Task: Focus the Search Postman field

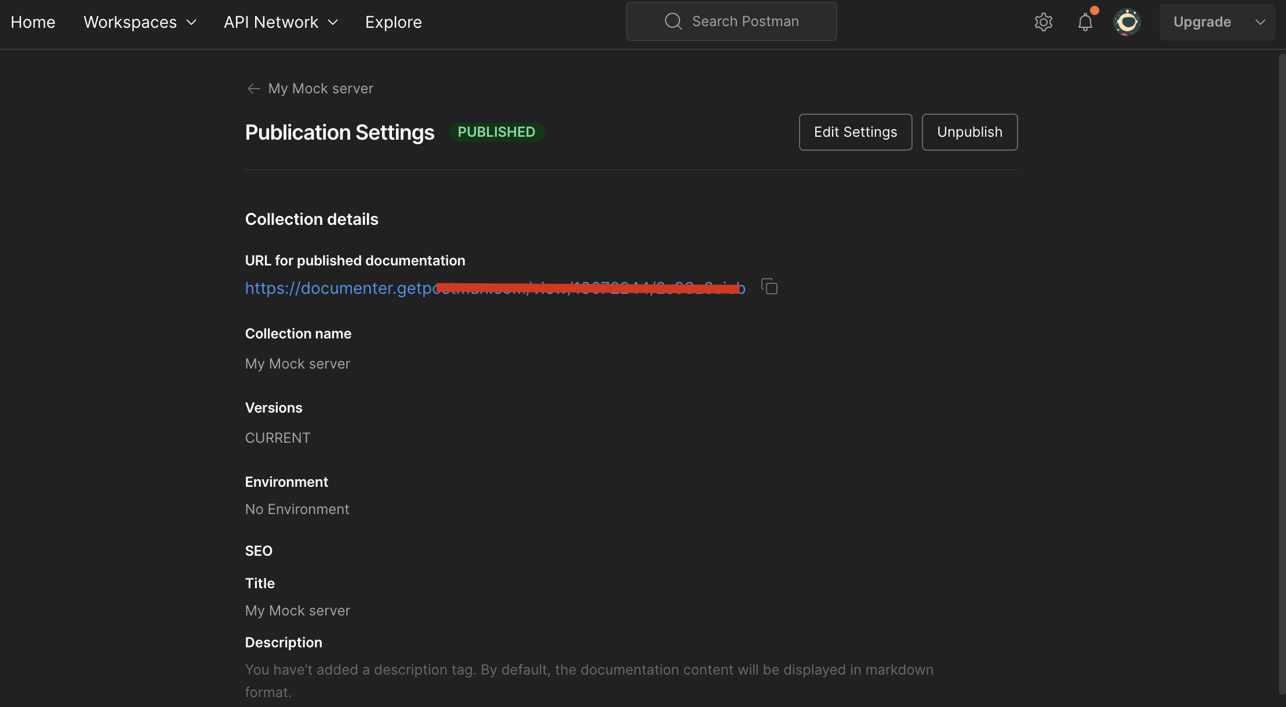Action: (745, 21)
